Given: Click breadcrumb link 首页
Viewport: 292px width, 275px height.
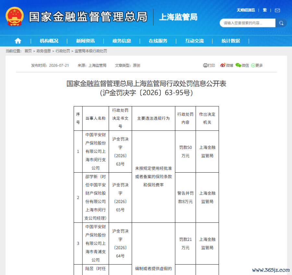Looking at the screenshot, I should click(x=28, y=51).
